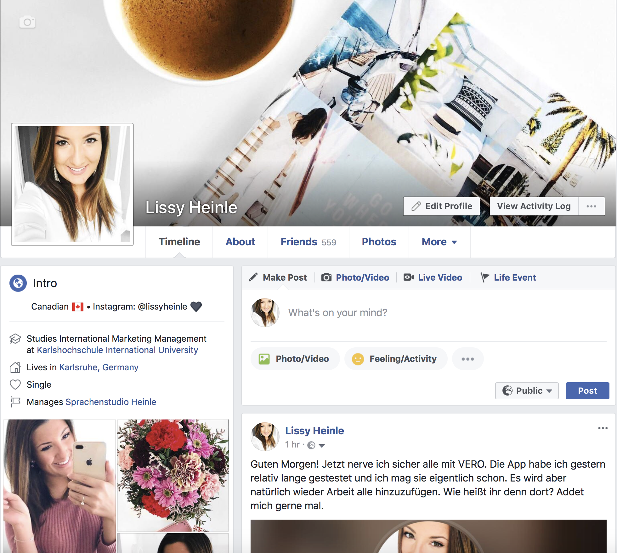Select the Life Event composer tab
This screenshot has height=553, width=617.
(x=508, y=277)
